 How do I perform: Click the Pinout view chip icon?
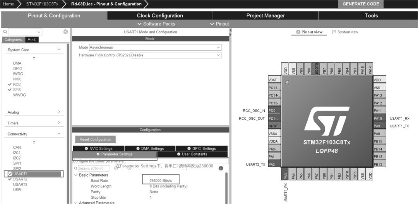click(298, 32)
